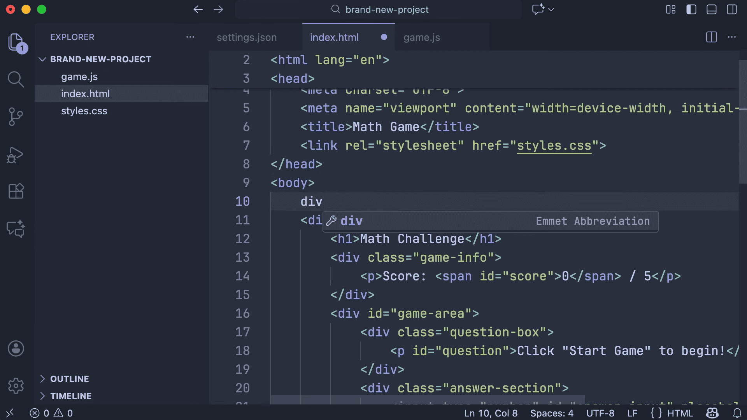Open the Extensions view

pyautogui.click(x=16, y=191)
